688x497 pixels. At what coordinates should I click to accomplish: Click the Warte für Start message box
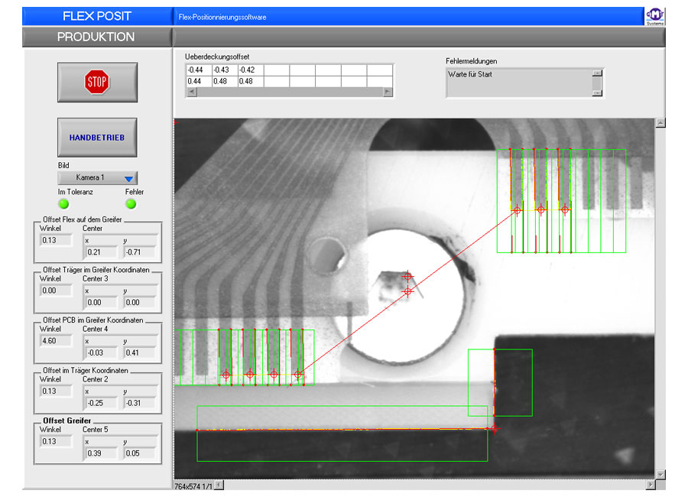pos(520,82)
